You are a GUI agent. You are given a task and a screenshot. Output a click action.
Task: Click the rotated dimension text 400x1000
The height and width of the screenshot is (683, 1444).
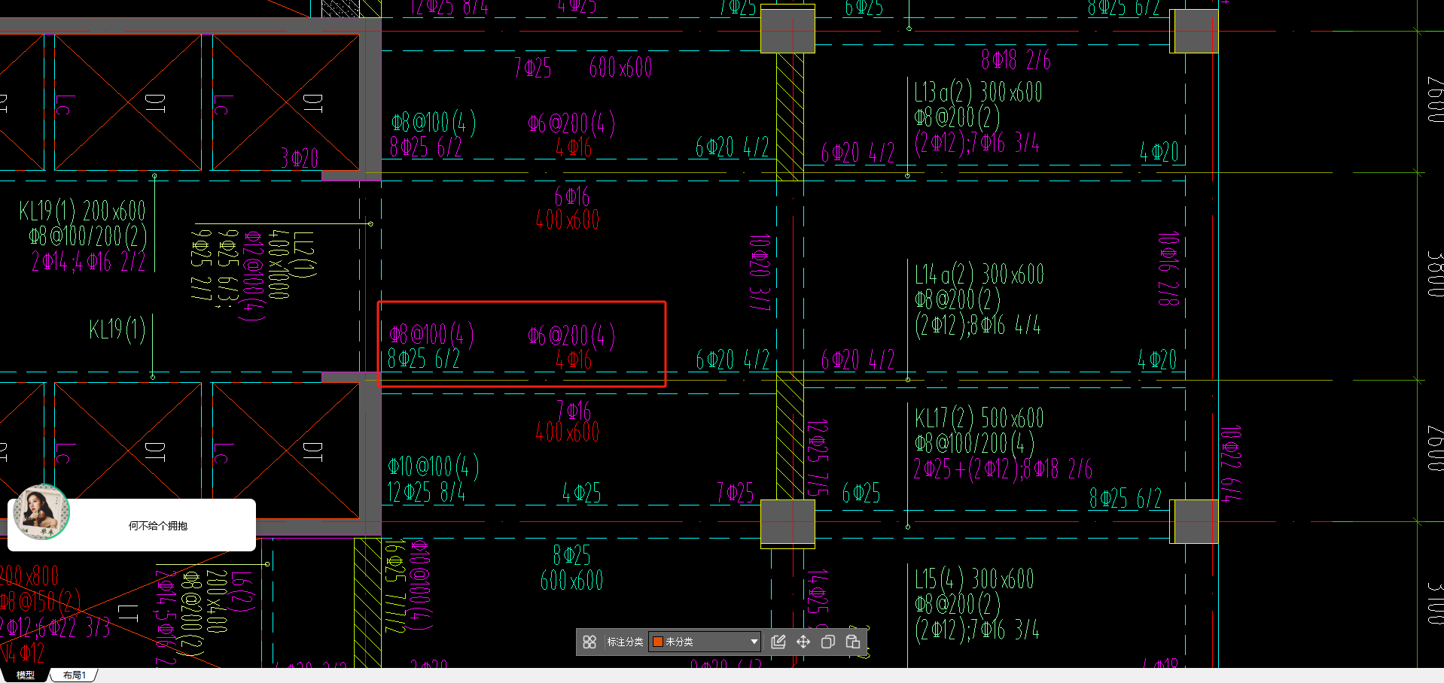279,264
